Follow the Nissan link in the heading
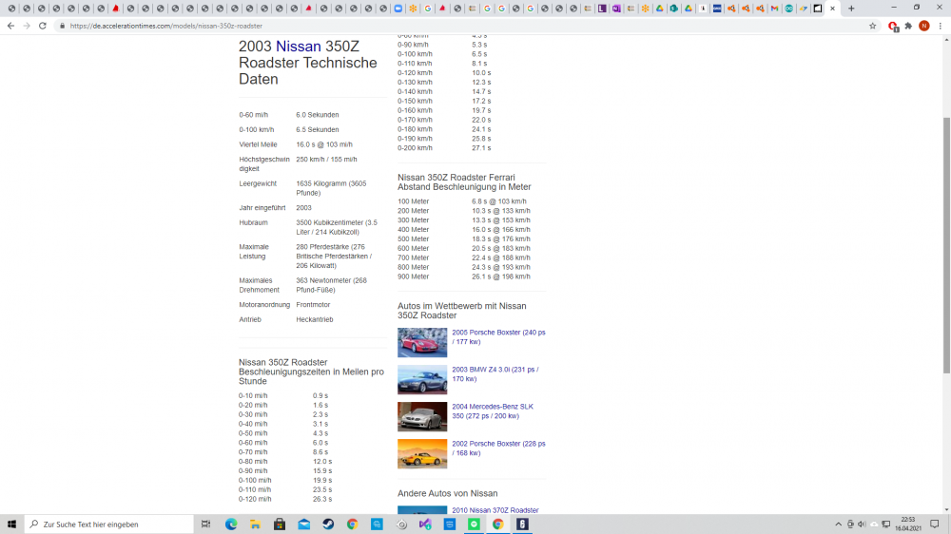This screenshot has width=951, height=534. click(x=298, y=47)
